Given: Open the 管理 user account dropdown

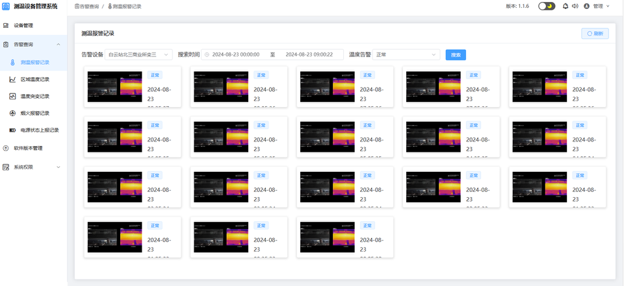Looking at the screenshot, I should click(601, 6).
